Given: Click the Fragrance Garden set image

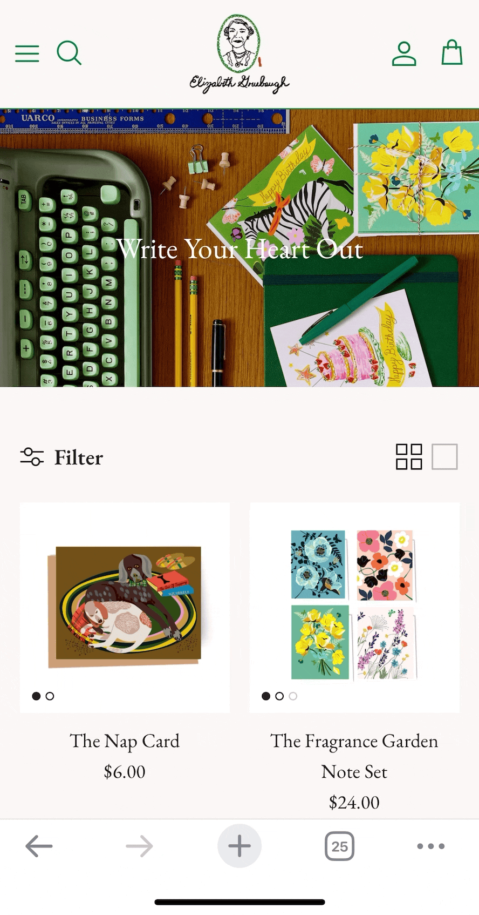Looking at the screenshot, I should click(354, 608).
